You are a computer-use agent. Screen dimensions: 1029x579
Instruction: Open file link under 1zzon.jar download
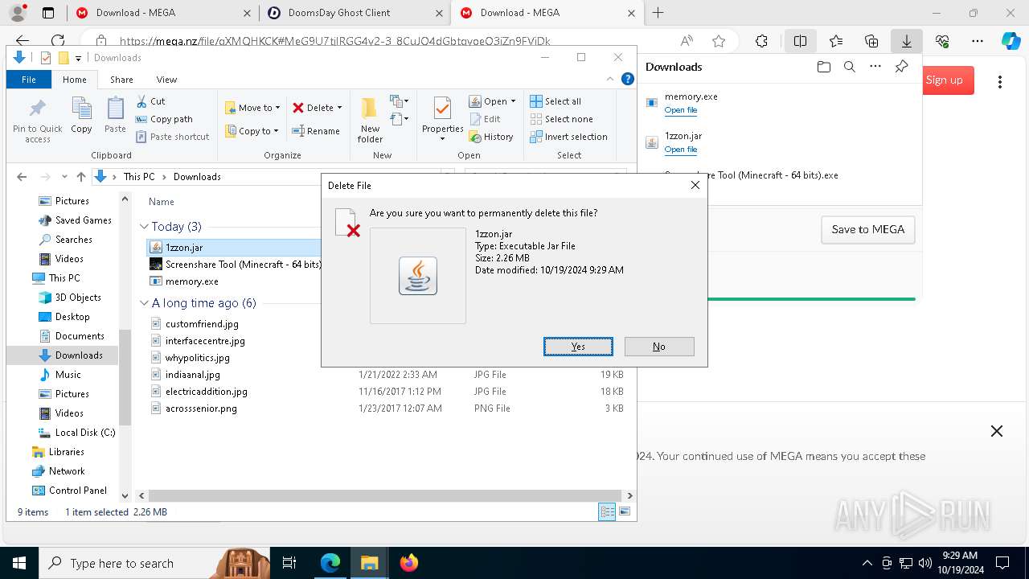click(681, 150)
